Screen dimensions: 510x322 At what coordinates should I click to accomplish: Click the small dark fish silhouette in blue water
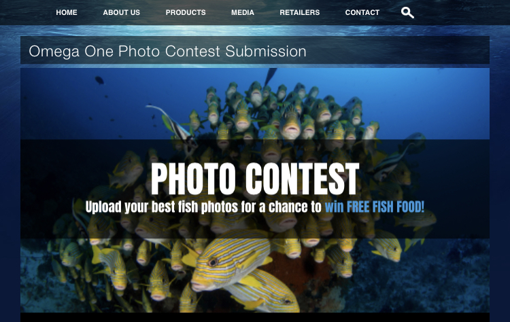pos(99,80)
